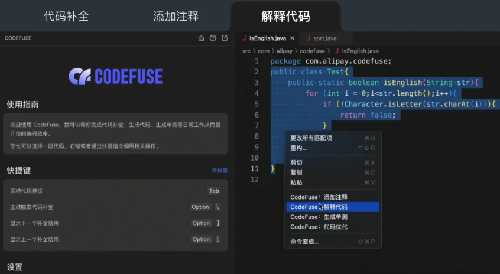The height and width of the screenshot is (274, 500).
Task: Choose CodeFuse: 解释代码 menu entry
Action: click(x=333, y=207)
